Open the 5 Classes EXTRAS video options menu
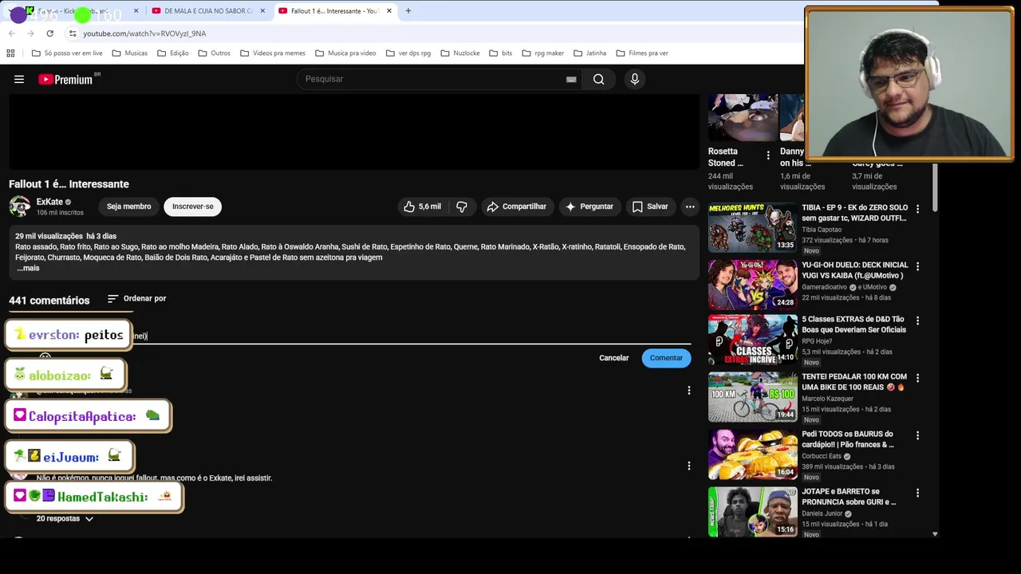The height and width of the screenshot is (574, 1021). pos(917,320)
